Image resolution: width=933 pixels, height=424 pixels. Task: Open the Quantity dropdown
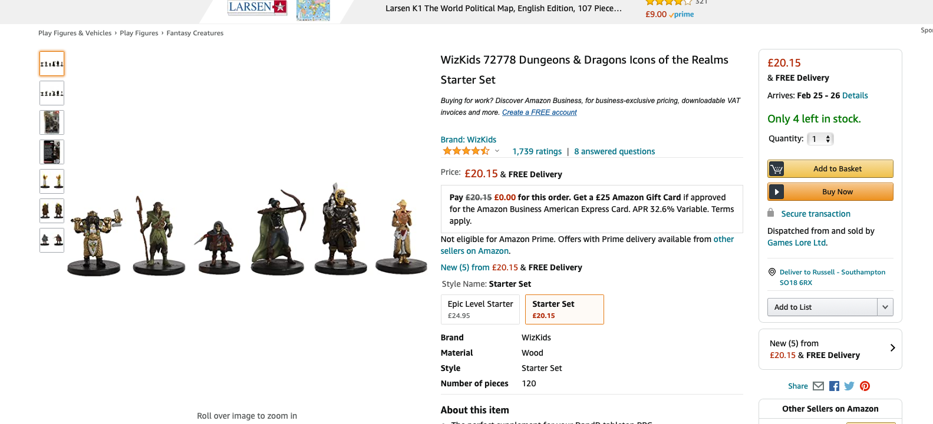click(820, 139)
